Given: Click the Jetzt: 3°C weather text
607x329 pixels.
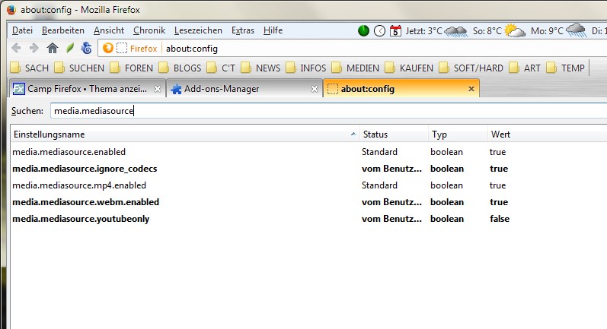Looking at the screenshot, I should coord(423,31).
